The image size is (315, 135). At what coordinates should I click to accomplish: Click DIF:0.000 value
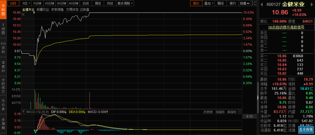[59, 112]
